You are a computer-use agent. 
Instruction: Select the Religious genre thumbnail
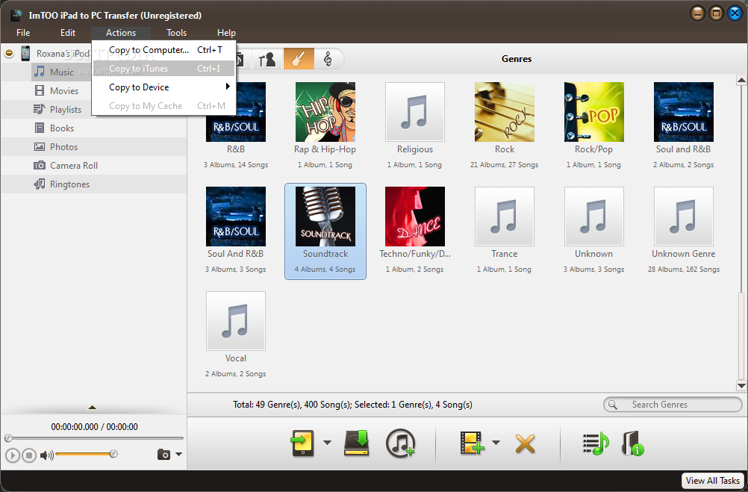[x=414, y=112]
